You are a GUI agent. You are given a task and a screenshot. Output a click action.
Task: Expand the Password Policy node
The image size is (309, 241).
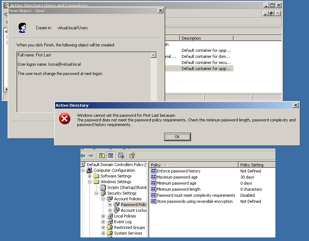pos(110,205)
